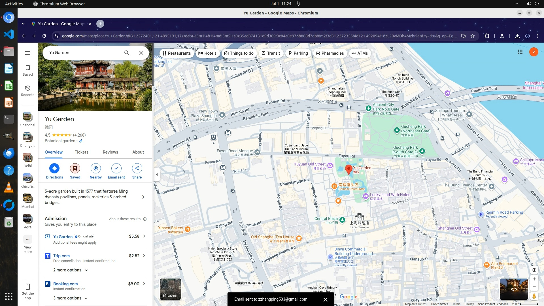Open the Yu Garden official site link
The height and width of the screenshot is (306, 544).
63,237
